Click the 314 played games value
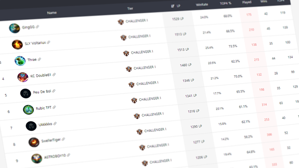Viewport: 299px width, 168px height. coord(264,105)
